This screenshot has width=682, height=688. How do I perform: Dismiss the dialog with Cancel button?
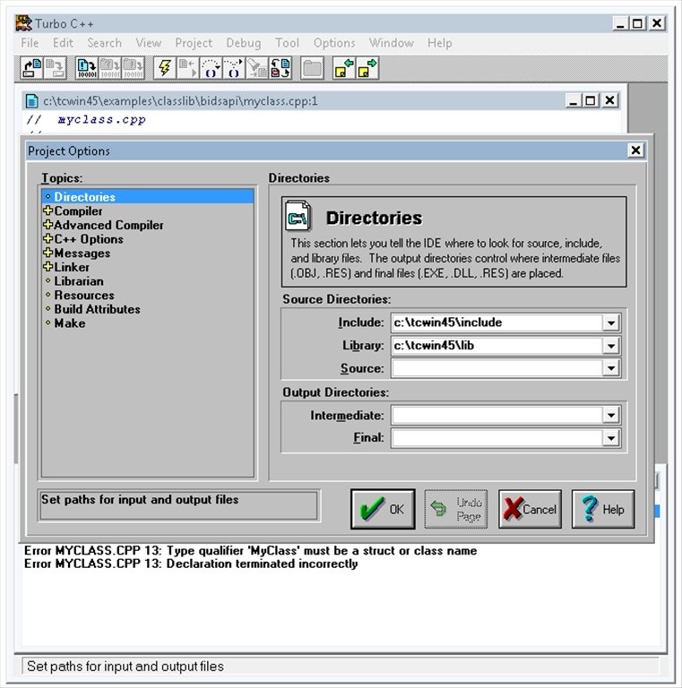(x=530, y=509)
